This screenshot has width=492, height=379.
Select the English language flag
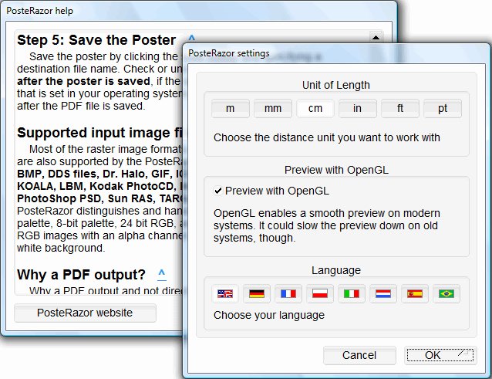click(225, 294)
